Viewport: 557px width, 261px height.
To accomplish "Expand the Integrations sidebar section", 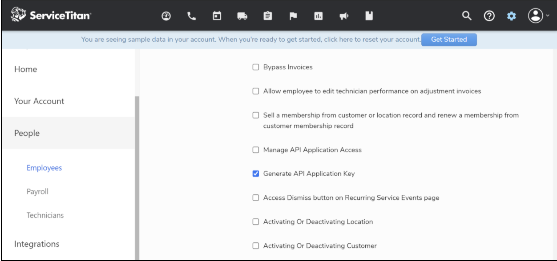I will pyautogui.click(x=37, y=244).
